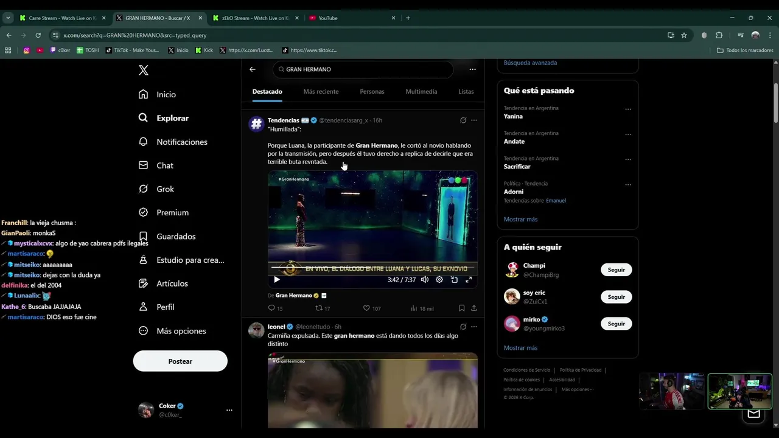779x438 pixels.
Task: Like the Tendencias post heart icon
Action: [x=366, y=308]
